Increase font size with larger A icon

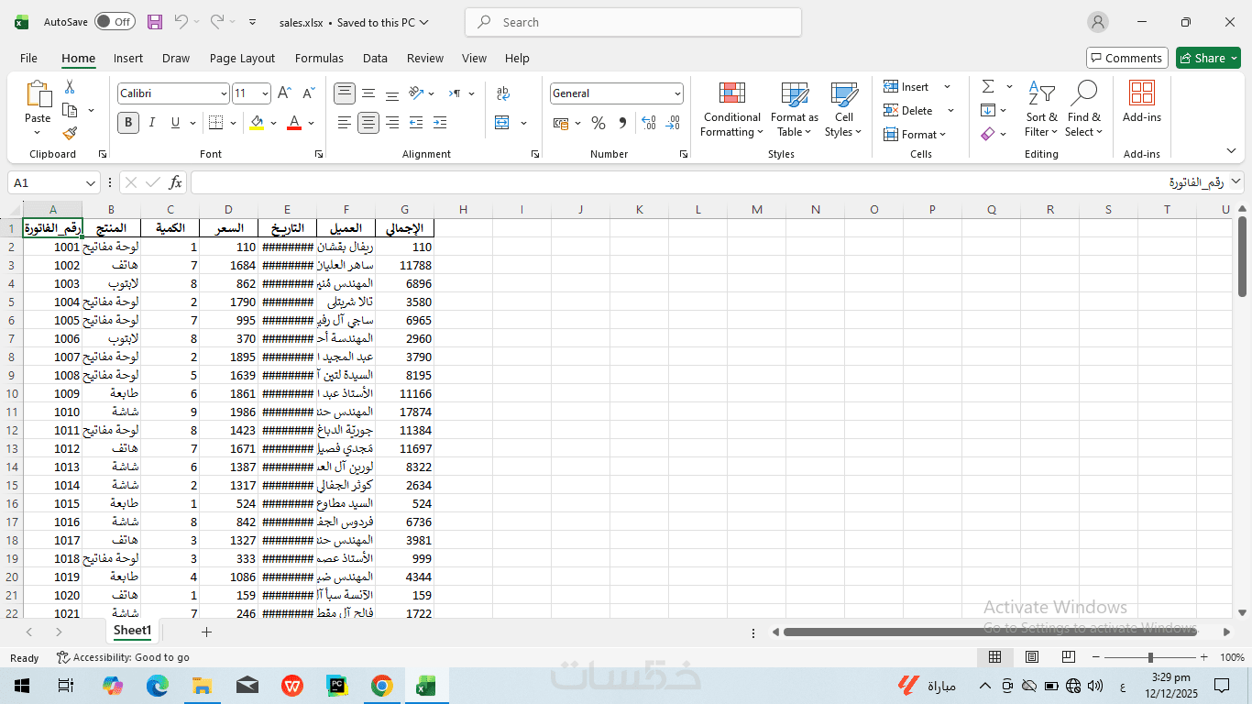(284, 93)
